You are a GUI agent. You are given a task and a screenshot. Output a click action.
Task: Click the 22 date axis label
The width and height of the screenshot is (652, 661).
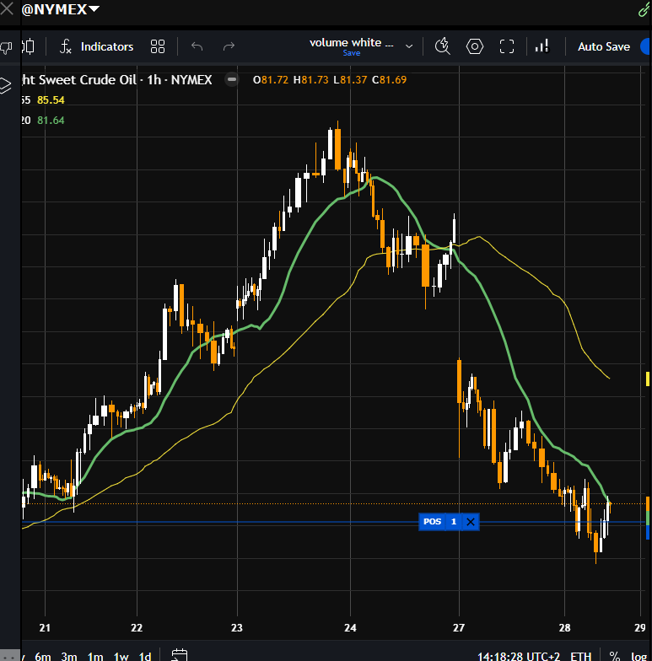coord(137,627)
